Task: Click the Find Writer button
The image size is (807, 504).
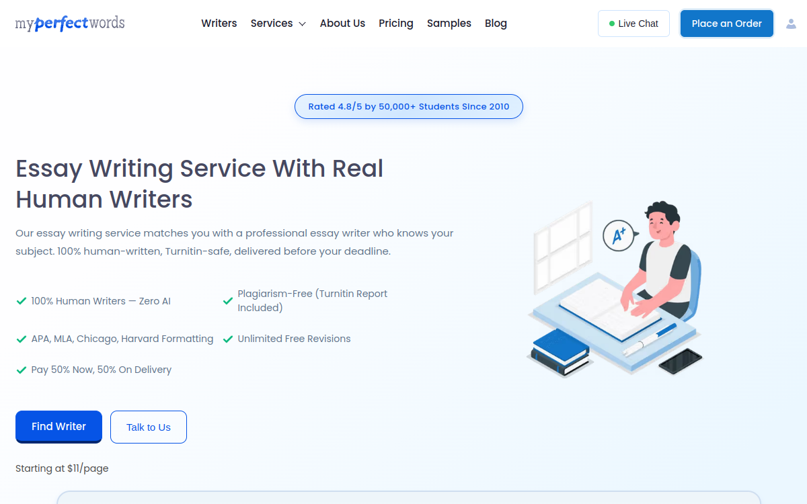Action: [x=59, y=427]
